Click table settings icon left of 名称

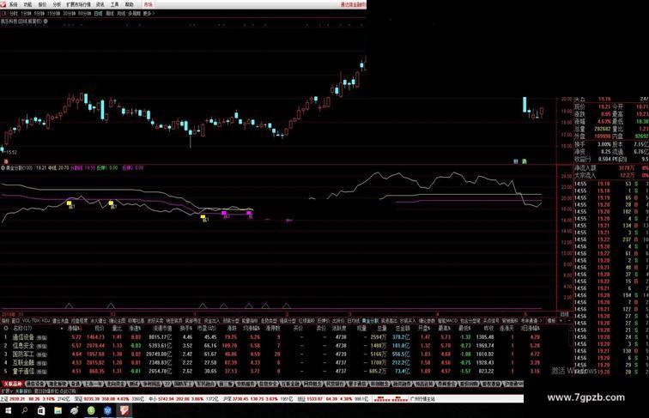point(6,328)
